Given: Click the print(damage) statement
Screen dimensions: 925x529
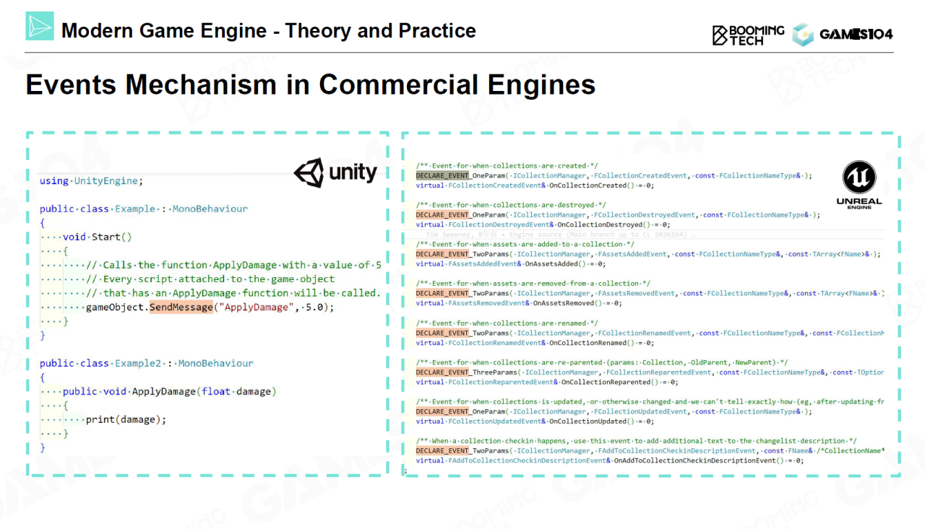Looking at the screenshot, I should click(x=126, y=420).
